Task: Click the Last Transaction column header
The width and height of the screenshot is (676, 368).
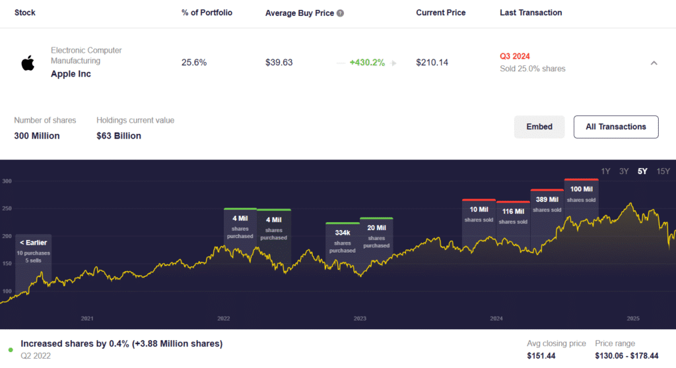Action: pyautogui.click(x=531, y=13)
